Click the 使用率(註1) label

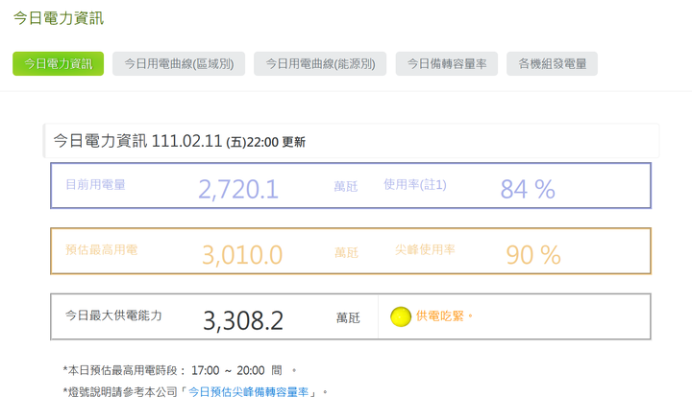click(415, 184)
